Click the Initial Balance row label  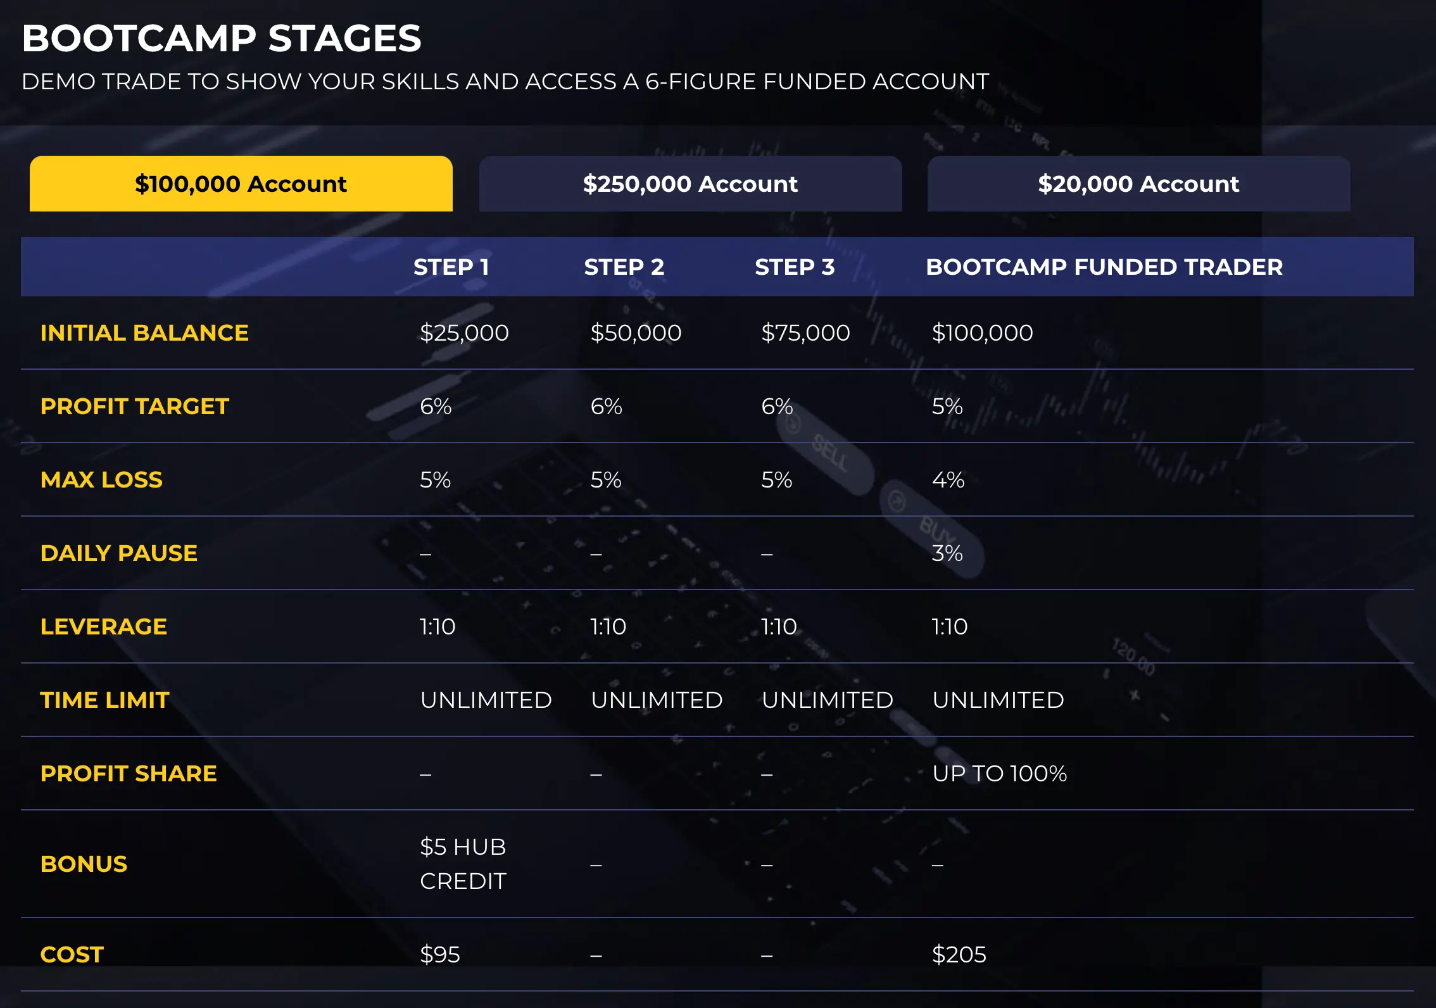[144, 333]
